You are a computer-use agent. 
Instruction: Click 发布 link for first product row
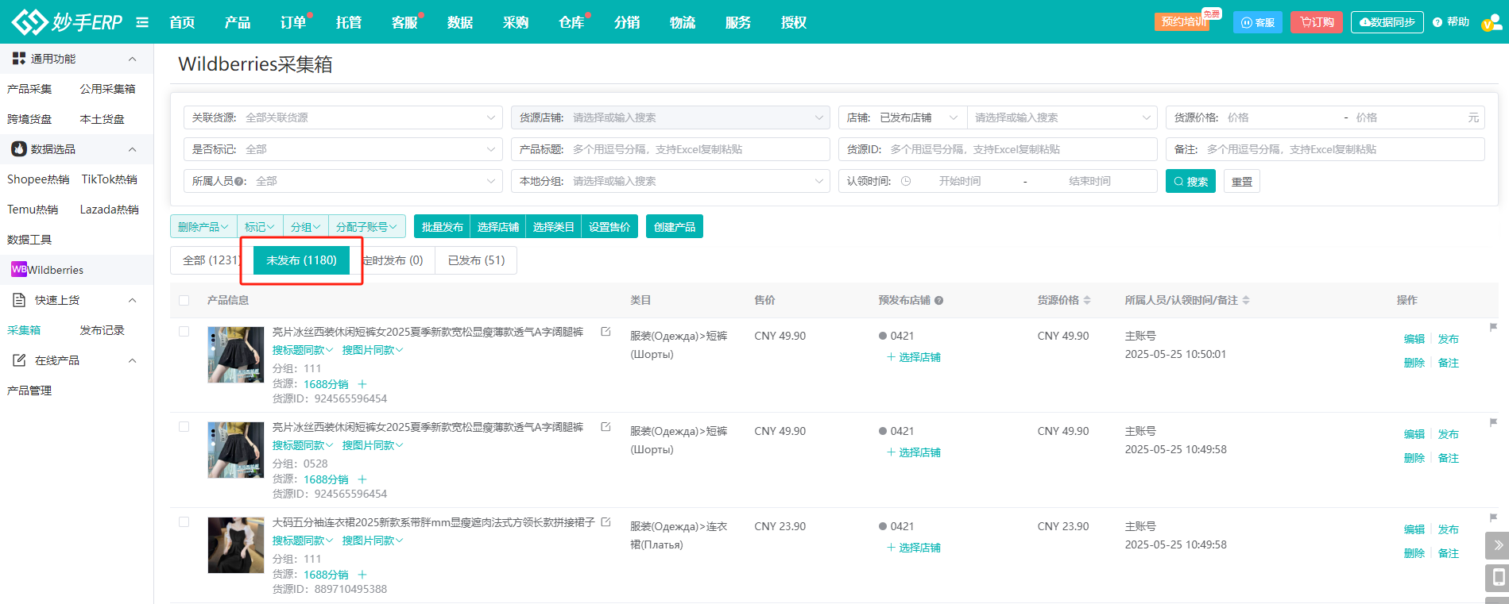pyautogui.click(x=1448, y=339)
